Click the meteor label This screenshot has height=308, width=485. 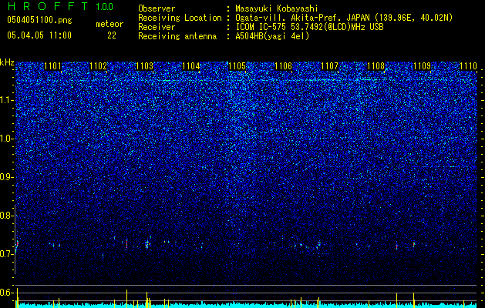tap(109, 24)
